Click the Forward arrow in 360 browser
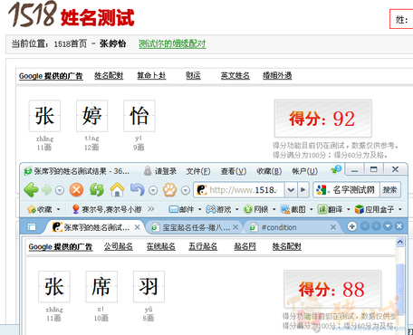The width and height of the screenshot is (413, 335). tap(47, 190)
